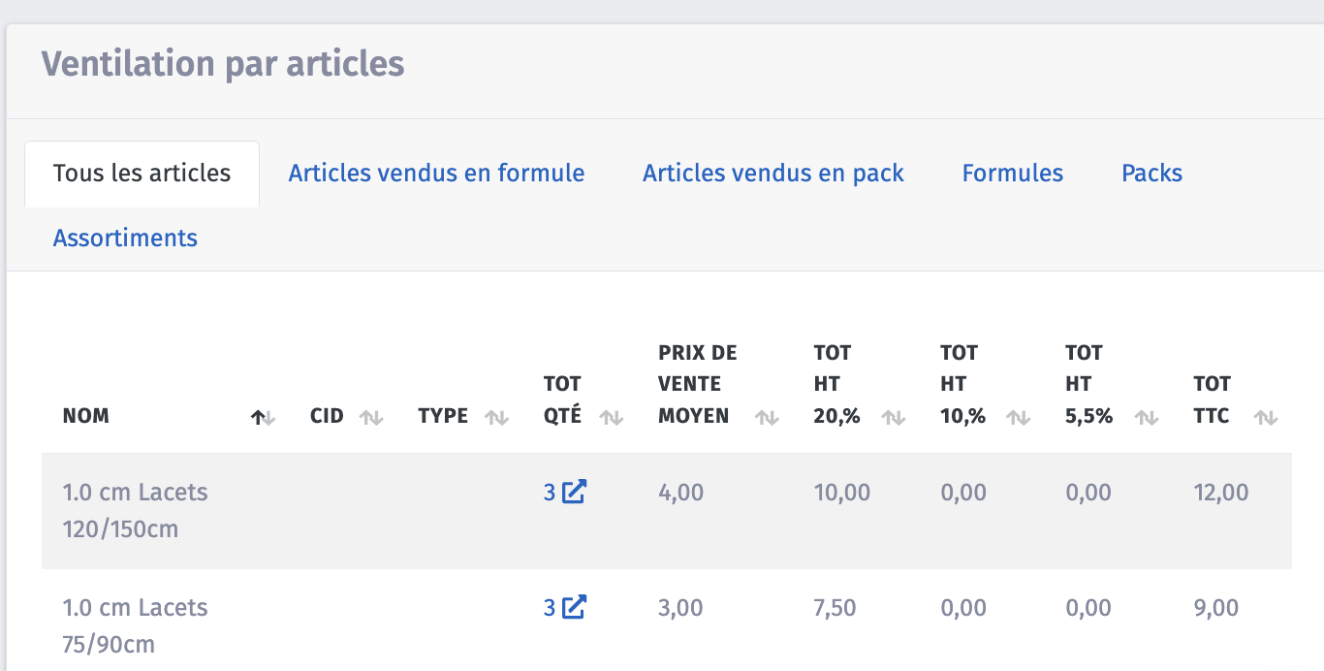Click the 1.0 cm Lacets 75/90cm row name
Viewport: 1324px width, 671px height.
135,625
